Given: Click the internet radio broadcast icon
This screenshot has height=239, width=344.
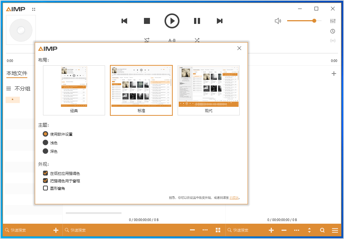Looking at the screenshot, I should pos(333,40).
